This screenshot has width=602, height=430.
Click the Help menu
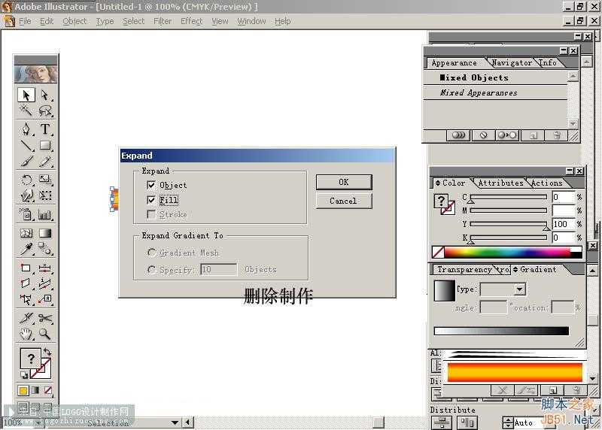coord(283,21)
